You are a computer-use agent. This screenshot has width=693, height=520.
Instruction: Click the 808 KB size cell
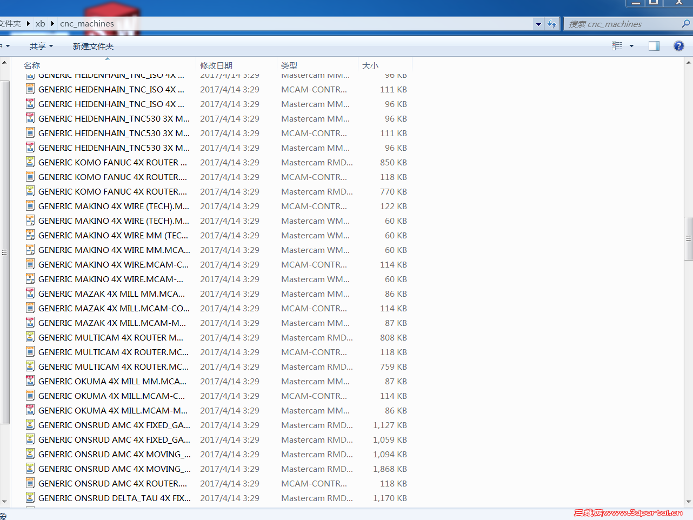[394, 337]
